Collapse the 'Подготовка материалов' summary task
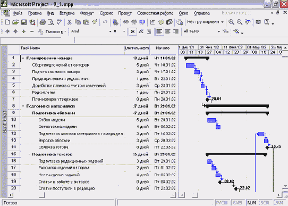The width and height of the screenshot is (288, 206). click(x=23, y=106)
